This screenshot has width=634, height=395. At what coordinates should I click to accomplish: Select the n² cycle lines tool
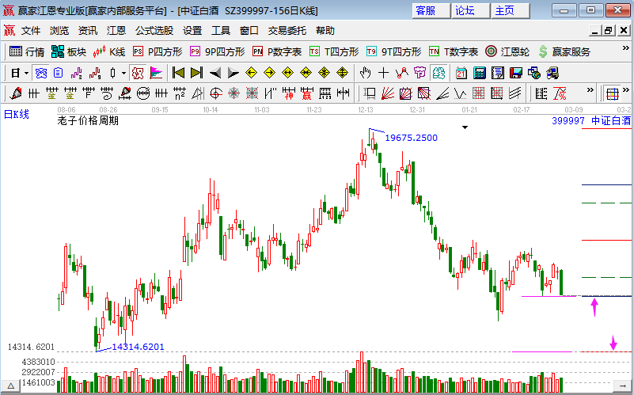[x=180, y=93]
